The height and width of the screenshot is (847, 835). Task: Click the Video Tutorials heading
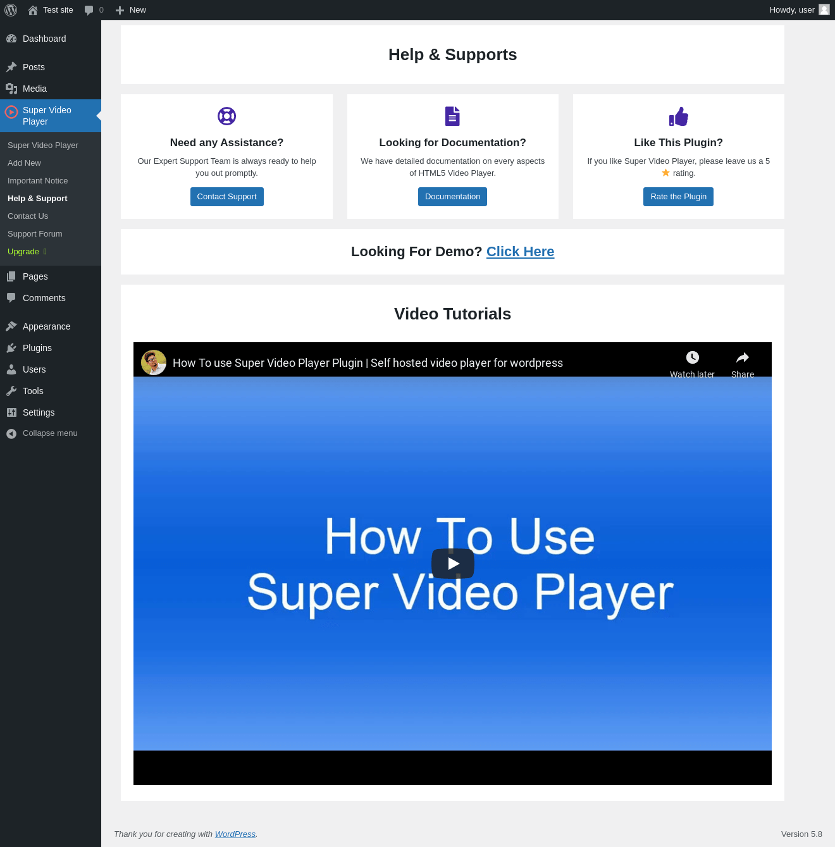452,314
